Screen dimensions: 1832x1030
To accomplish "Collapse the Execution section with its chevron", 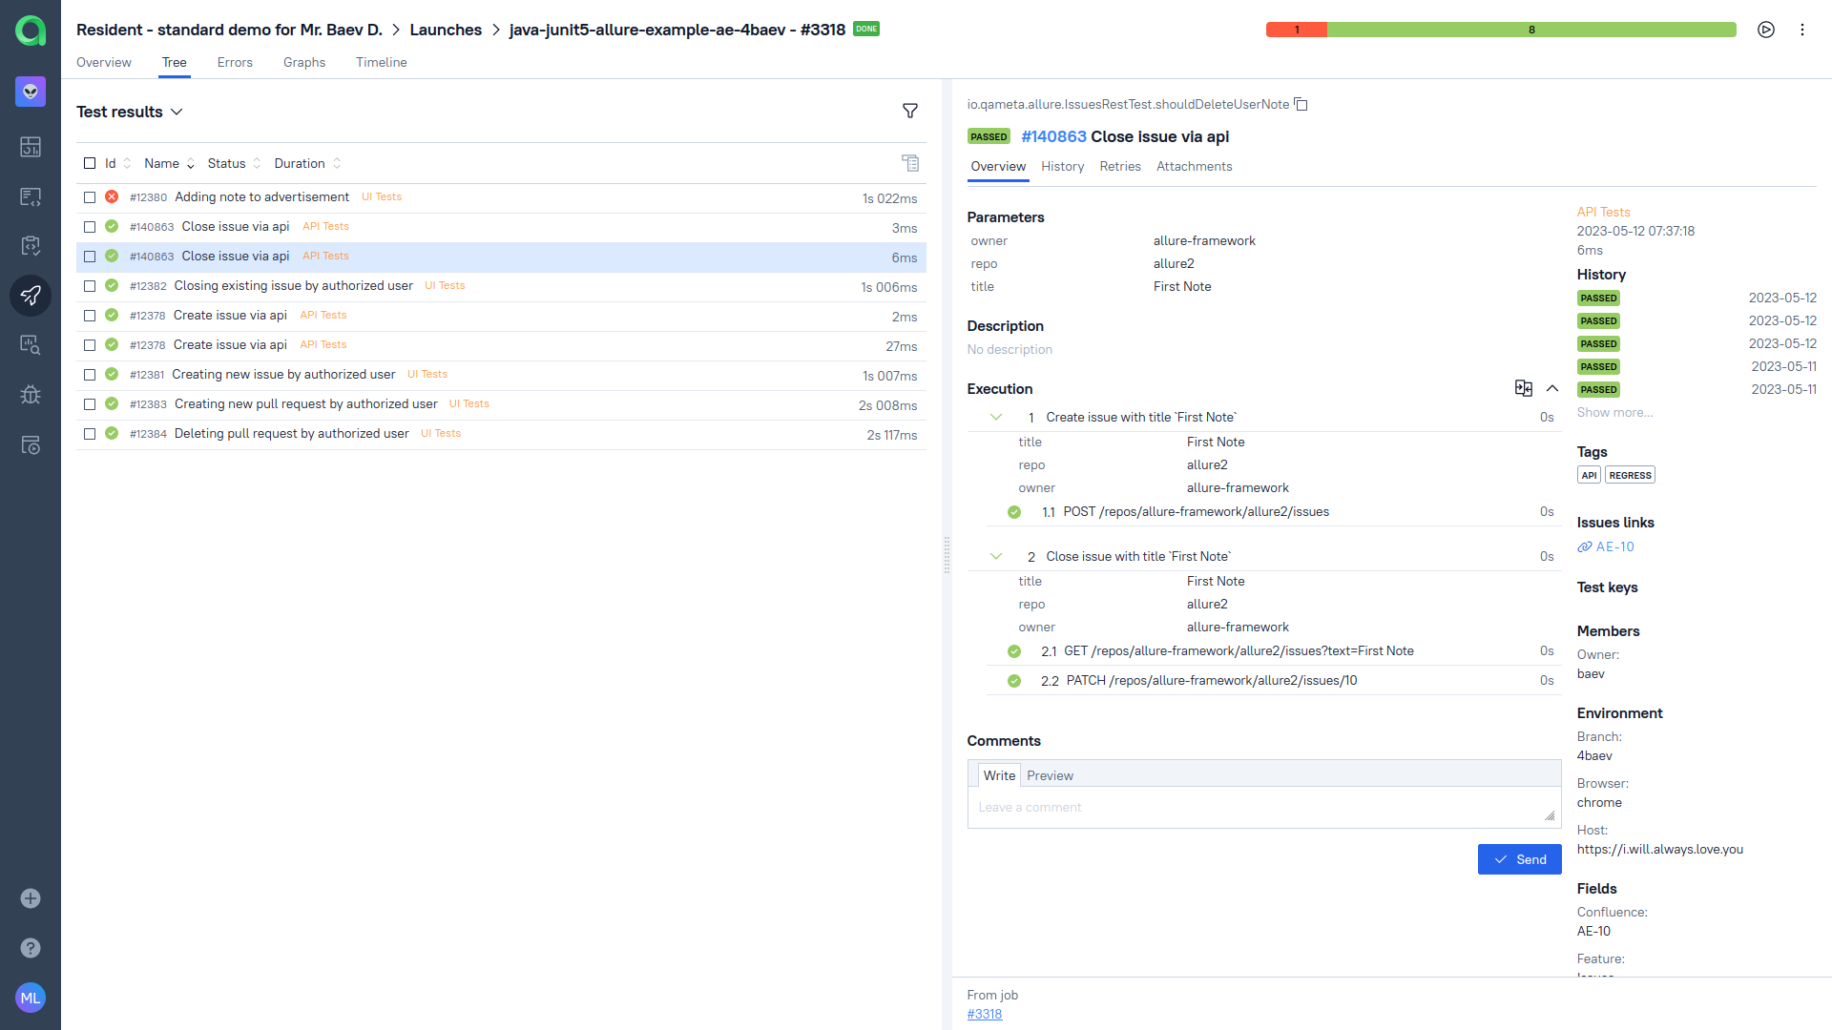I will pyautogui.click(x=1552, y=389).
